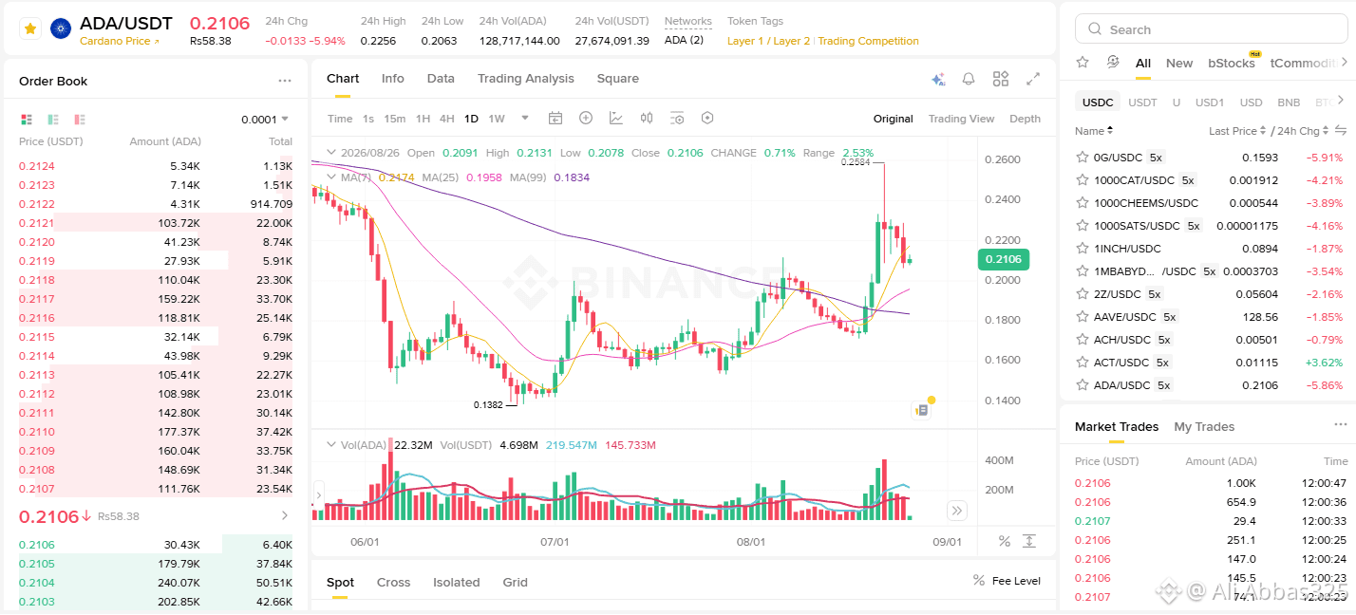Image resolution: width=1356 pixels, height=615 pixels.
Task: Expand the 0.2106 last price details arrow
Action: (284, 516)
